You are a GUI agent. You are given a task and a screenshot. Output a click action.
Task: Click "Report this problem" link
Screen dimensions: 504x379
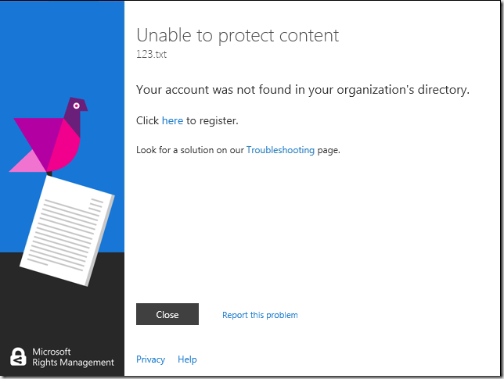[x=260, y=315]
